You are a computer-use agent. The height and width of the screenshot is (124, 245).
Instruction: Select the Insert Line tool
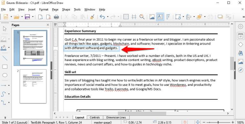[5, 58]
